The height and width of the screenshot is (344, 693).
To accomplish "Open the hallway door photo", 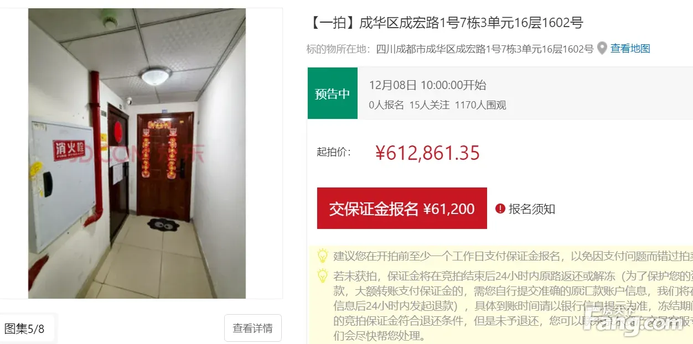I will pos(137,153).
